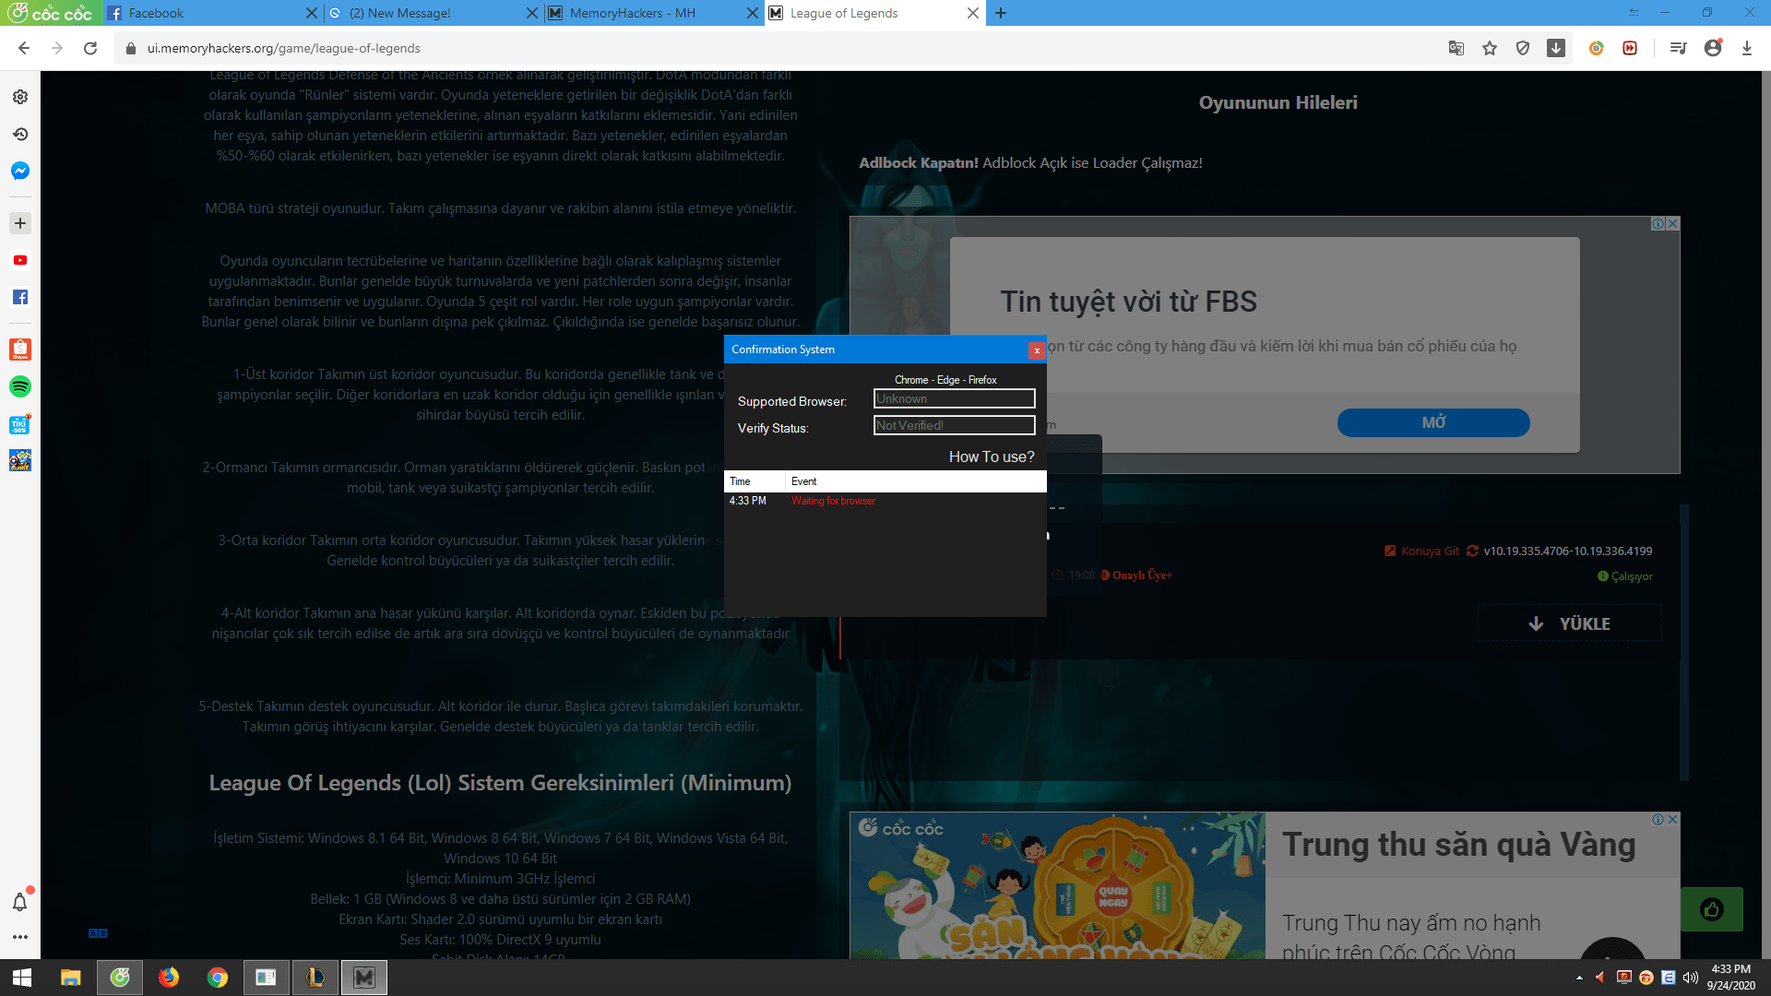Image resolution: width=1771 pixels, height=996 pixels.
Task: Click the Verify Status field showing Not Verified
Action: (x=955, y=425)
